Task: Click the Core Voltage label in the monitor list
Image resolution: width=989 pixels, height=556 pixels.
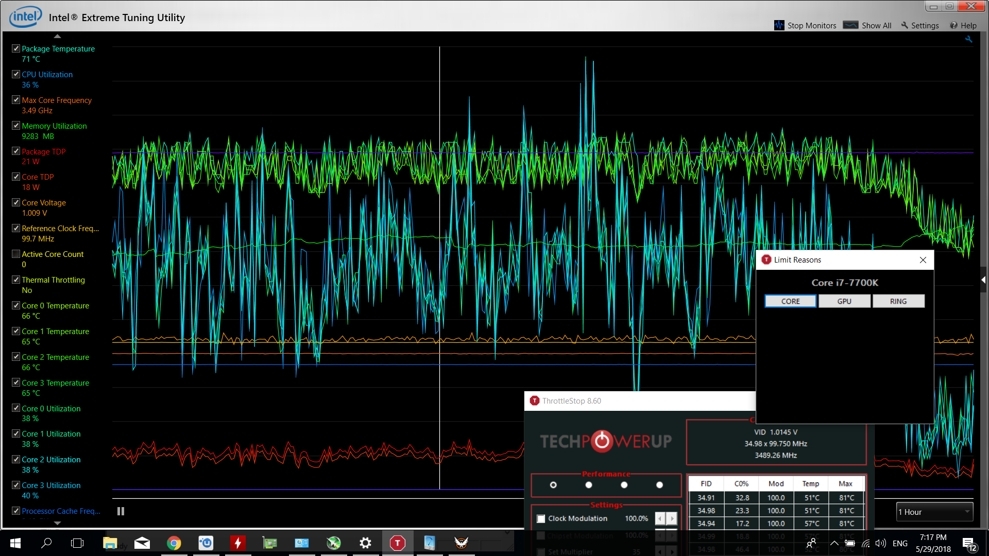Action: (44, 203)
